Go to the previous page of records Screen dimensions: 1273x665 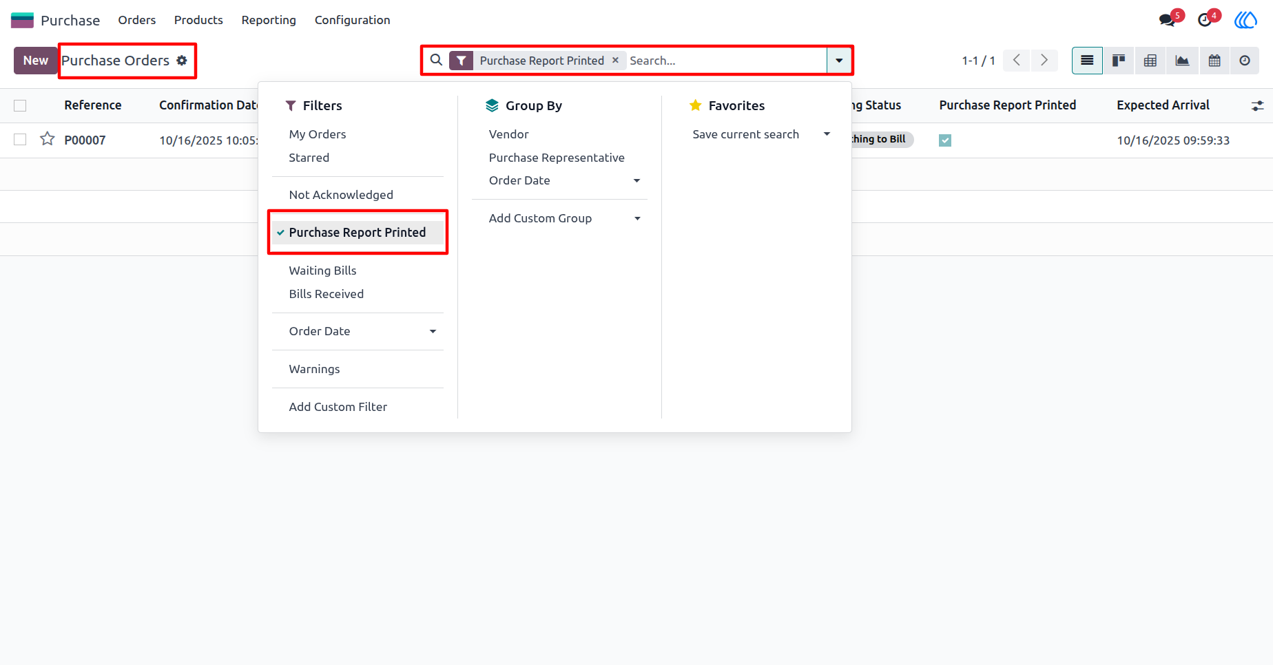[x=1017, y=61]
